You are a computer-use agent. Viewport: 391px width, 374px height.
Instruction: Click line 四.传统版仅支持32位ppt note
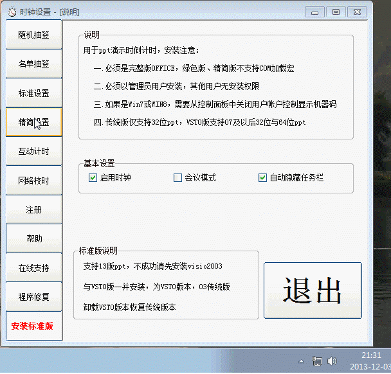pyautogui.click(x=200, y=122)
